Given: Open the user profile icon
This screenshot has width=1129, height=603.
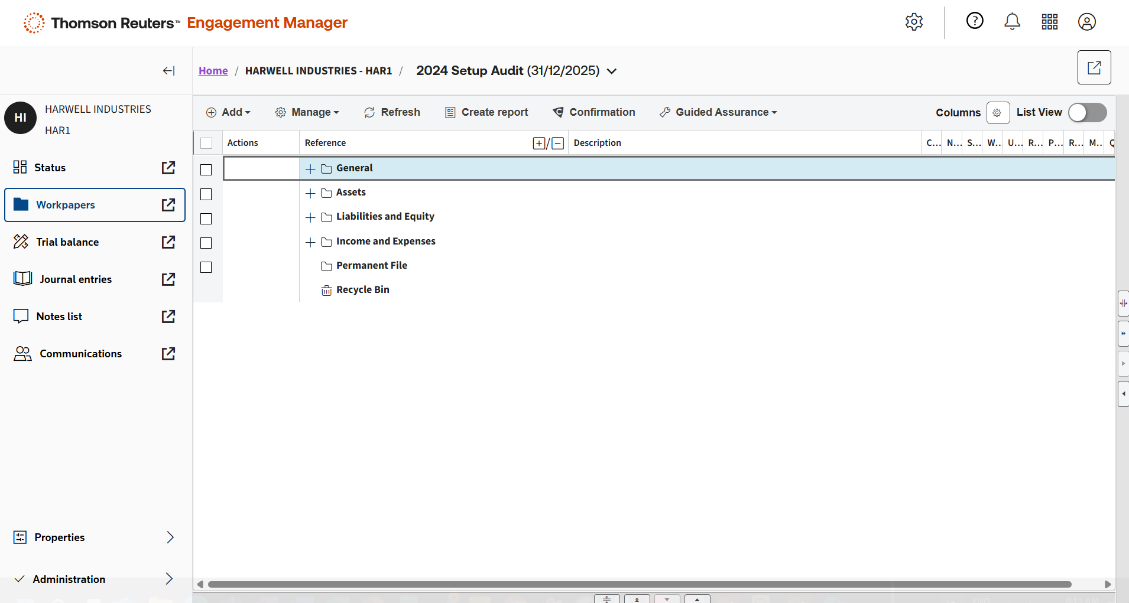Looking at the screenshot, I should (x=1086, y=22).
